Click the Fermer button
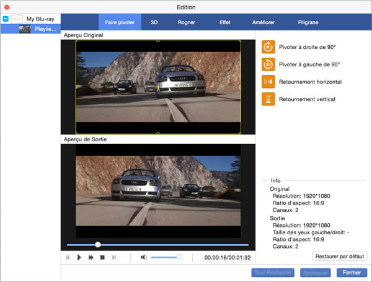This screenshot has height=282, width=372. pos(352,273)
